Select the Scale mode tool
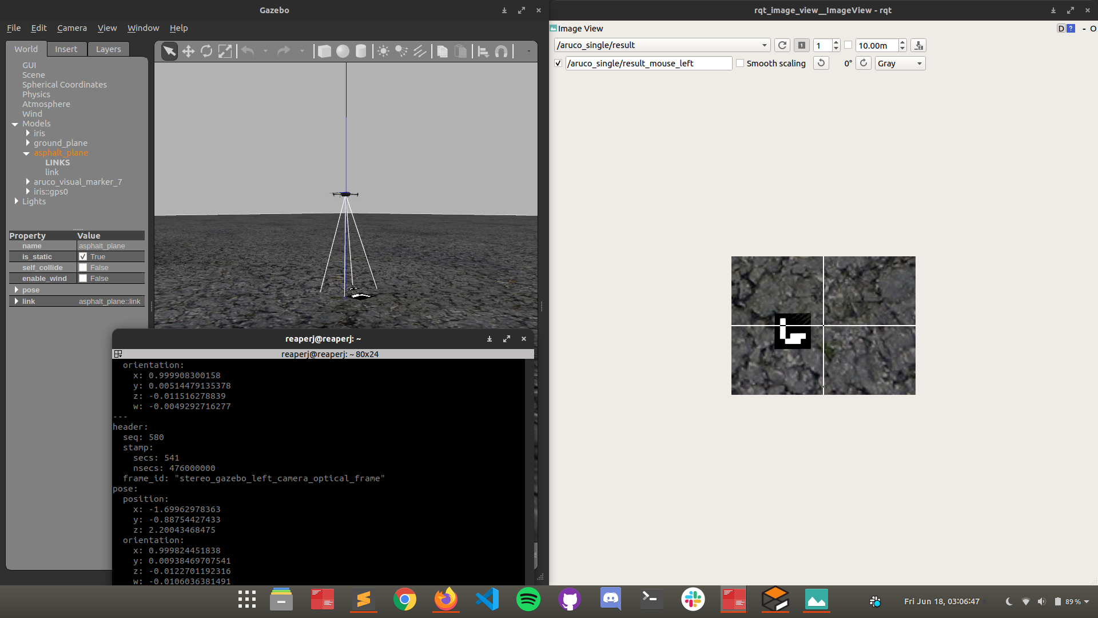This screenshot has height=618, width=1098. [x=225, y=51]
